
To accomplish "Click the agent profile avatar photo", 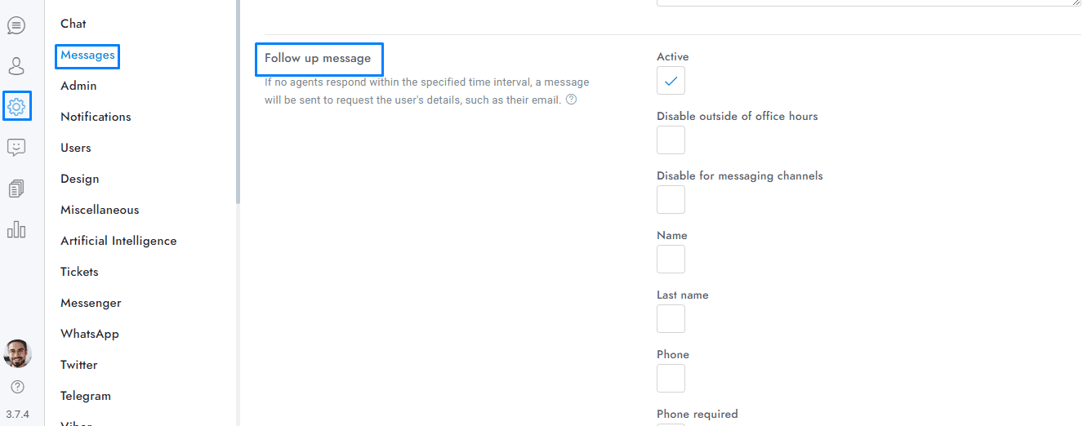I will (x=17, y=353).
